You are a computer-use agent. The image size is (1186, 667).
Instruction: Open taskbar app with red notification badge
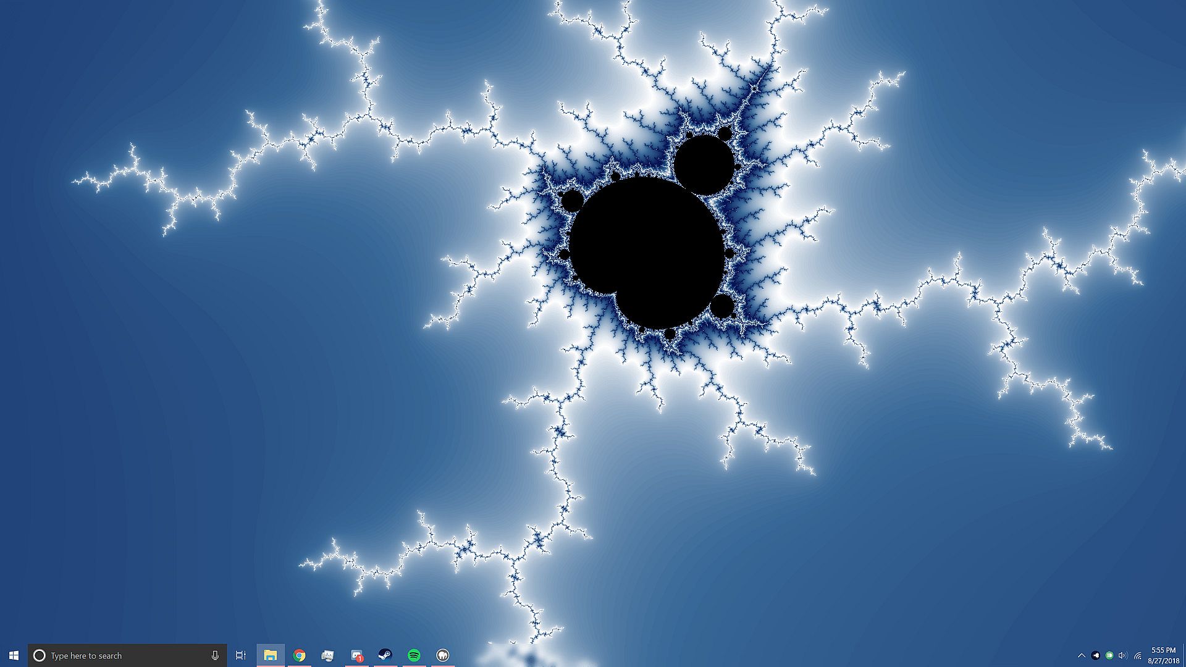click(356, 655)
